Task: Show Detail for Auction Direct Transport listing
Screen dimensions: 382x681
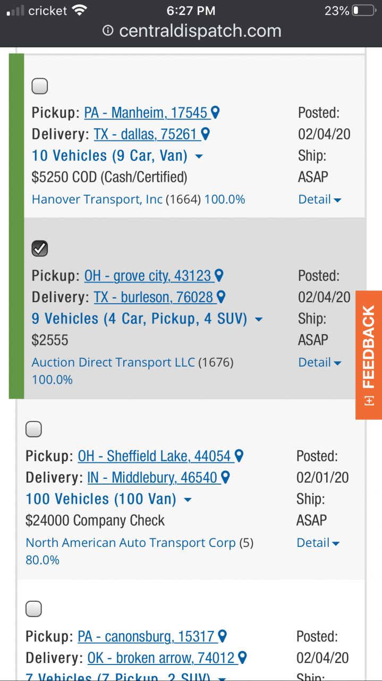Action: (320, 362)
